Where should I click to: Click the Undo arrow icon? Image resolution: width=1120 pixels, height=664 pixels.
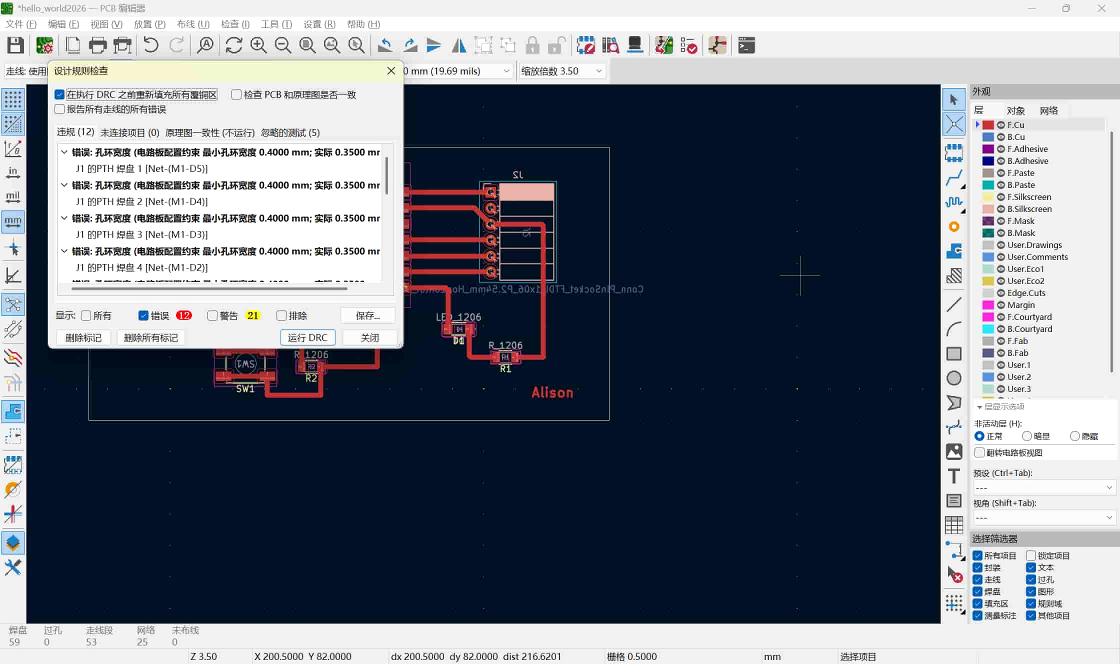pyautogui.click(x=150, y=45)
